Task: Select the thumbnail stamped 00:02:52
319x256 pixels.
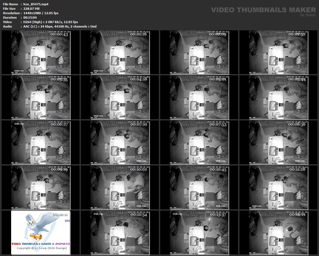Action: pyautogui.click(x=278, y=52)
